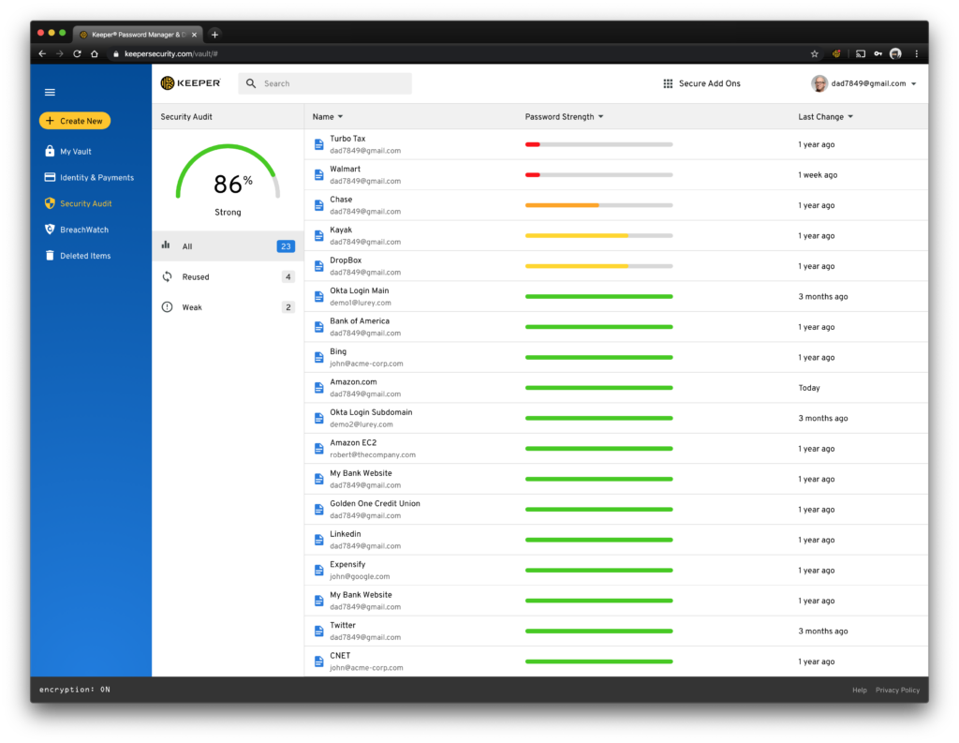Click the search magnifier icon
Viewport: 959px width, 743px height.
click(x=251, y=83)
